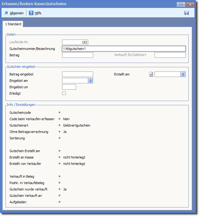Focus the Betrag eingelöst input field
The image size is (199, 216).
(x=77, y=74)
